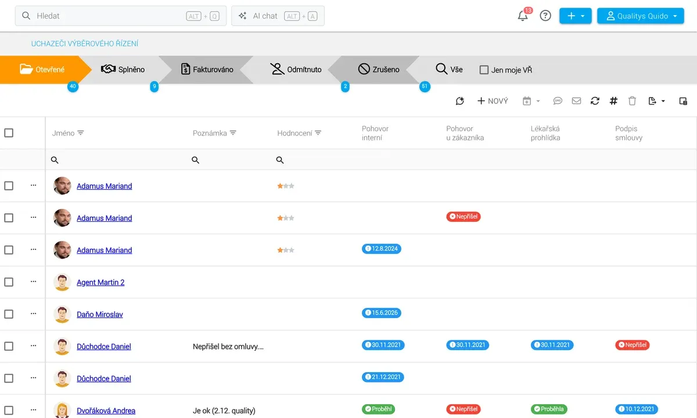Image resolution: width=697 pixels, height=418 pixels.
Task: Click the filter icon next to Hodnocení
Action: [318, 133]
